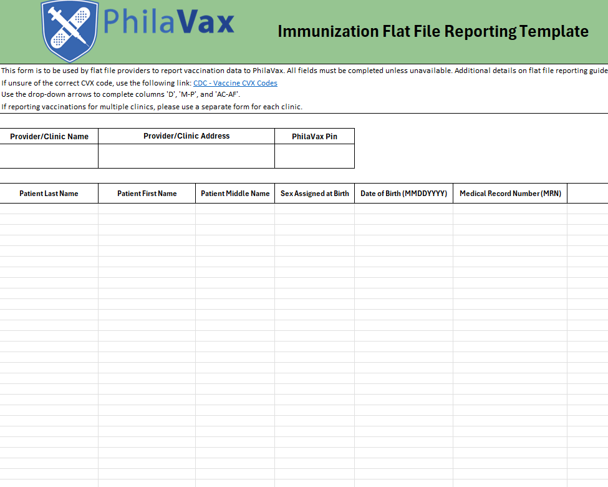Click the empty cell below Provider/Clinic Address
Viewport: 608px width, 487px height.
click(186, 156)
